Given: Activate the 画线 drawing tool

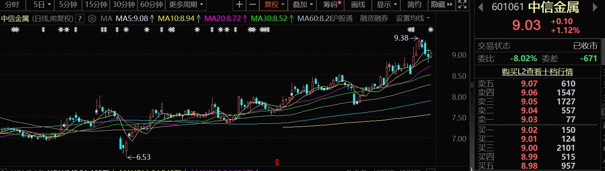Looking at the screenshot, I should (358, 5).
